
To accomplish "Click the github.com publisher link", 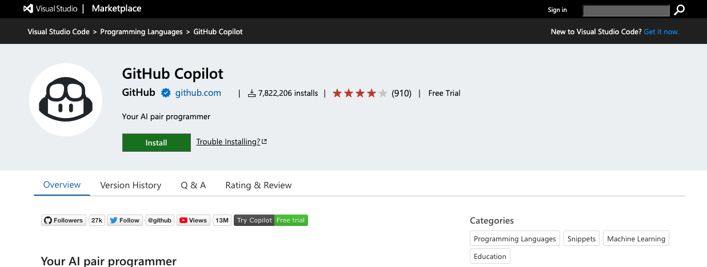I will click(x=198, y=93).
